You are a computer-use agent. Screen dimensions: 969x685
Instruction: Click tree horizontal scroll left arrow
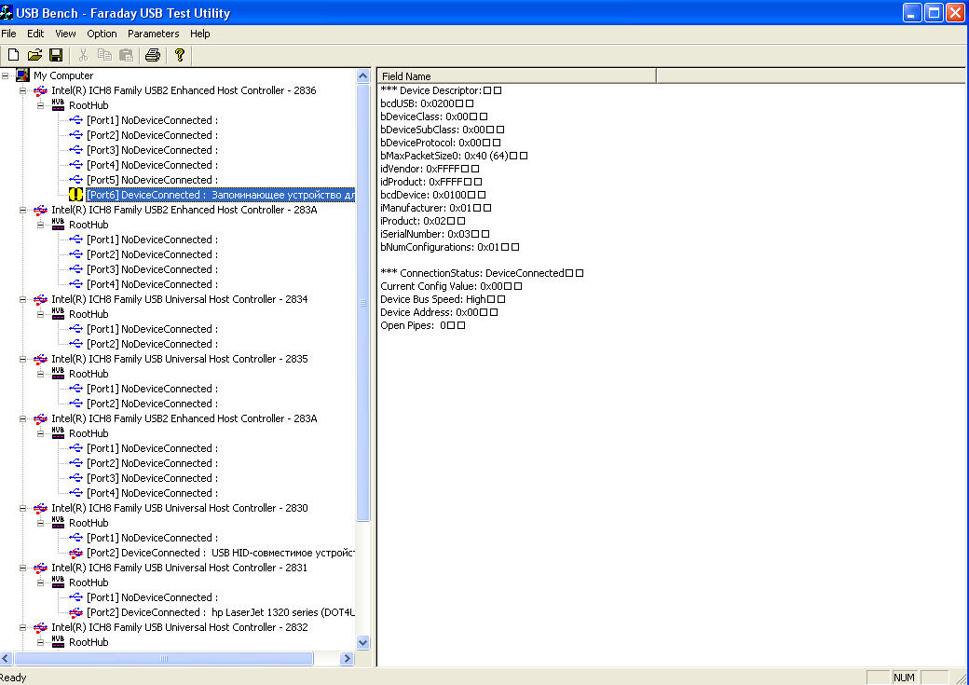click(7, 658)
